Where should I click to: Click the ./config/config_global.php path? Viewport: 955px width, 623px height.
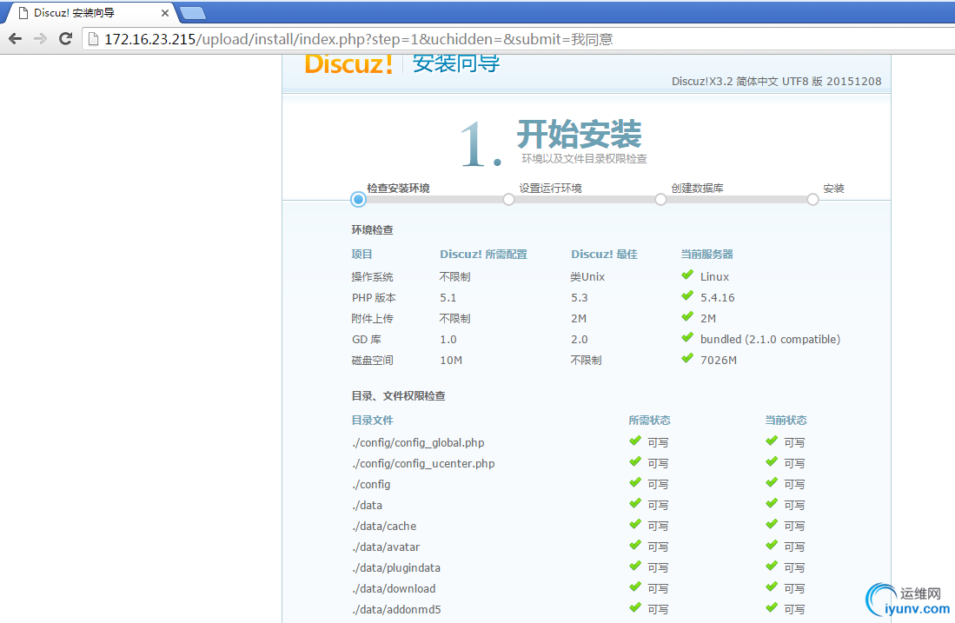418,443
